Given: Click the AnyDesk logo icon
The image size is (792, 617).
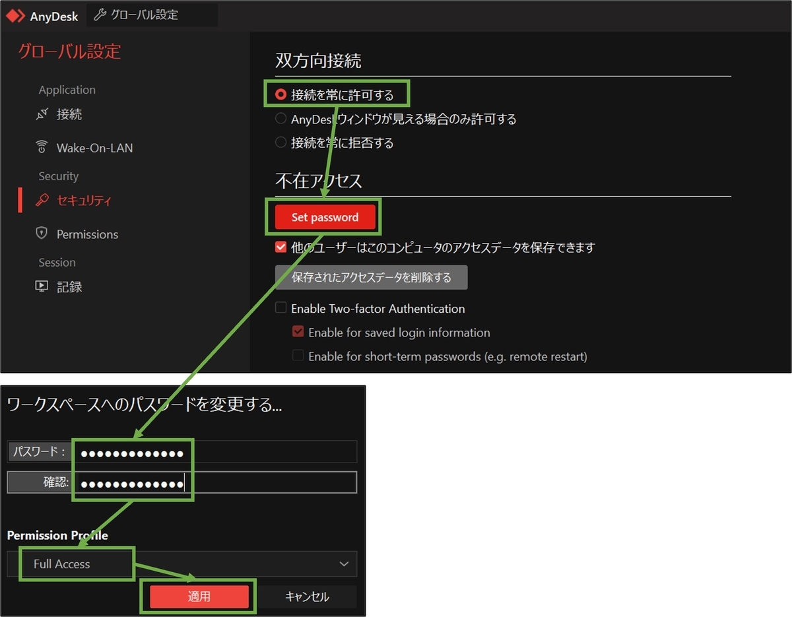Looking at the screenshot, I should tap(15, 15).
